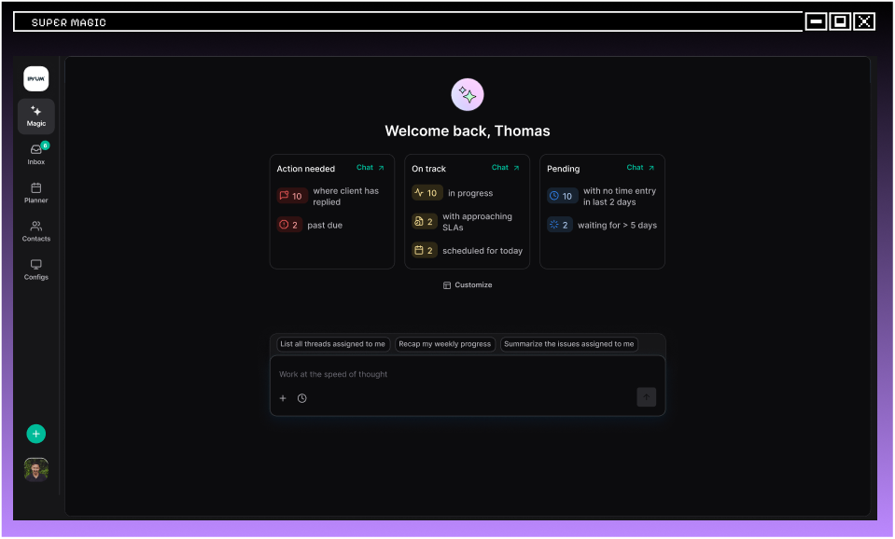Click 'with no time entry in last 2 days' text

pos(620,196)
